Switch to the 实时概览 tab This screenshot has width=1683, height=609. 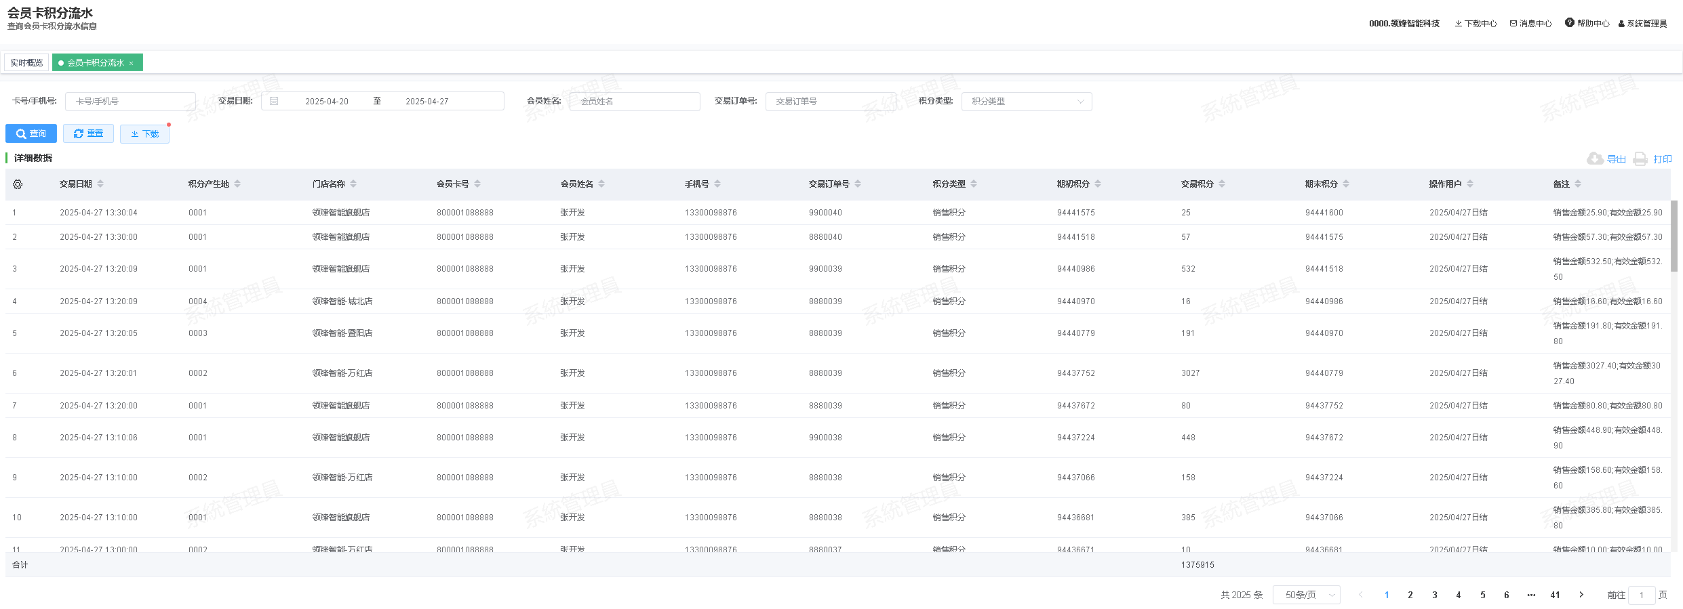pyautogui.click(x=26, y=63)
